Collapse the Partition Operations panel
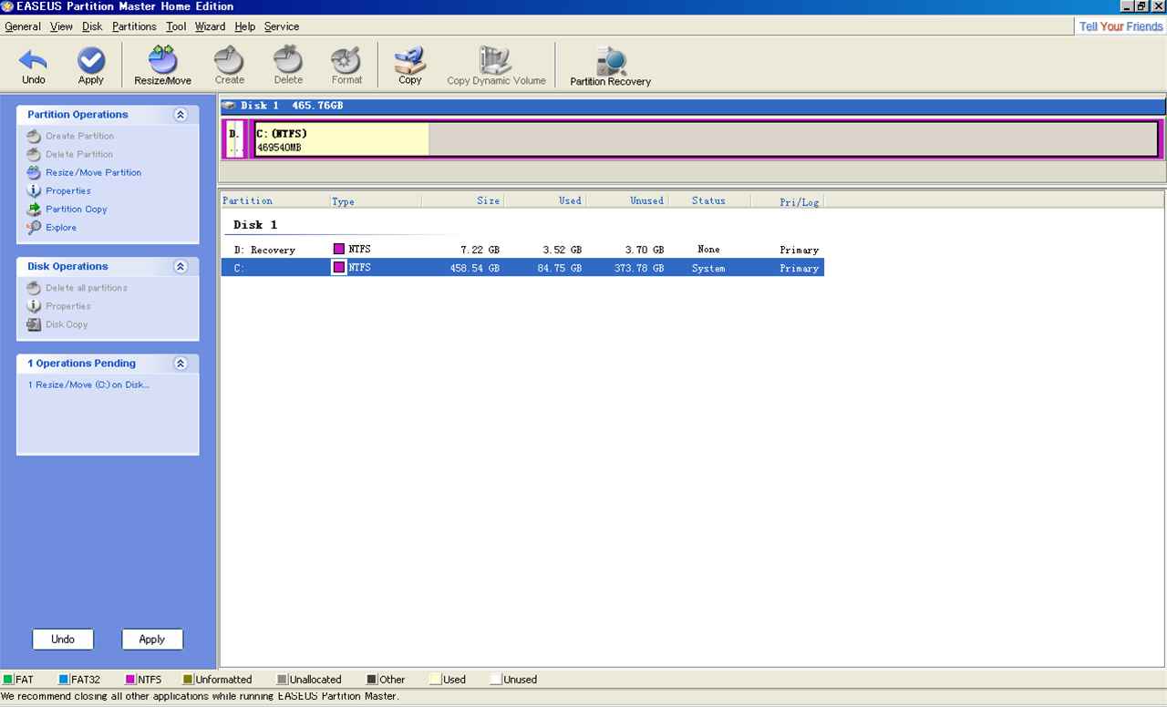Viewport: 1167px width, 707px height. pos(181,115)
